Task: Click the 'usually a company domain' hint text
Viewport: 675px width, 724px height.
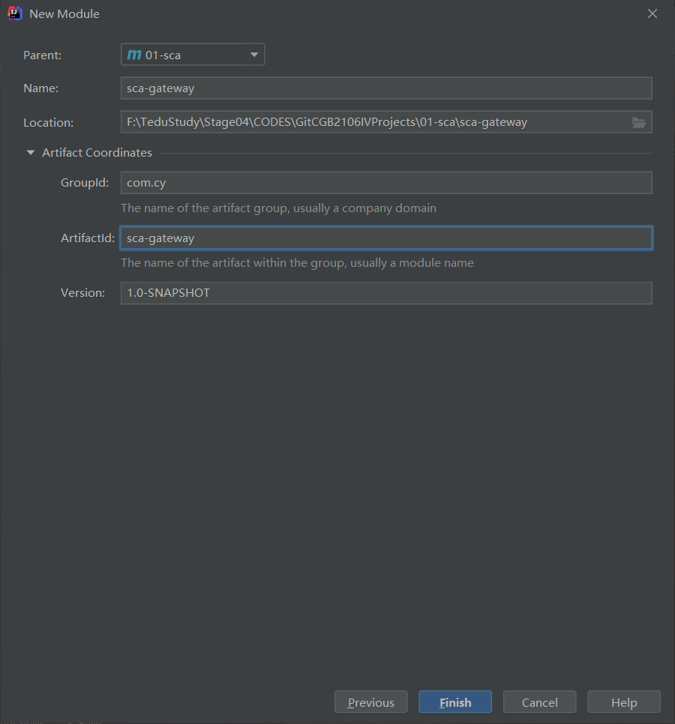Action: tap(365, 208)
